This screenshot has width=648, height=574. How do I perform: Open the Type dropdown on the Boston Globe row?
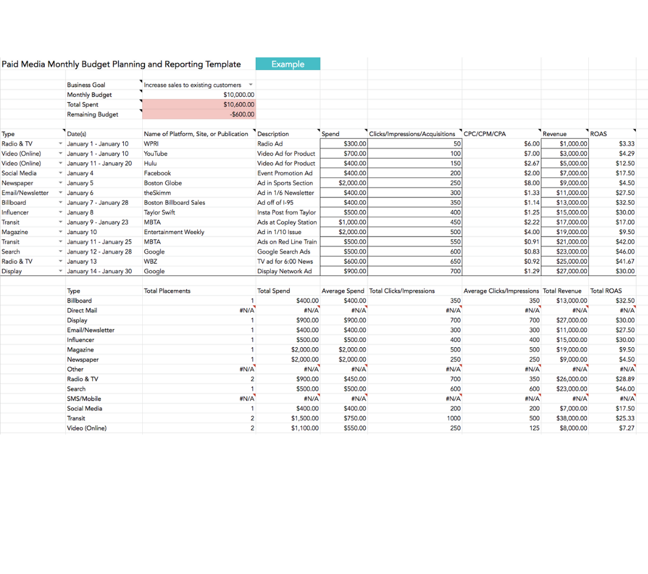[60, 183]
